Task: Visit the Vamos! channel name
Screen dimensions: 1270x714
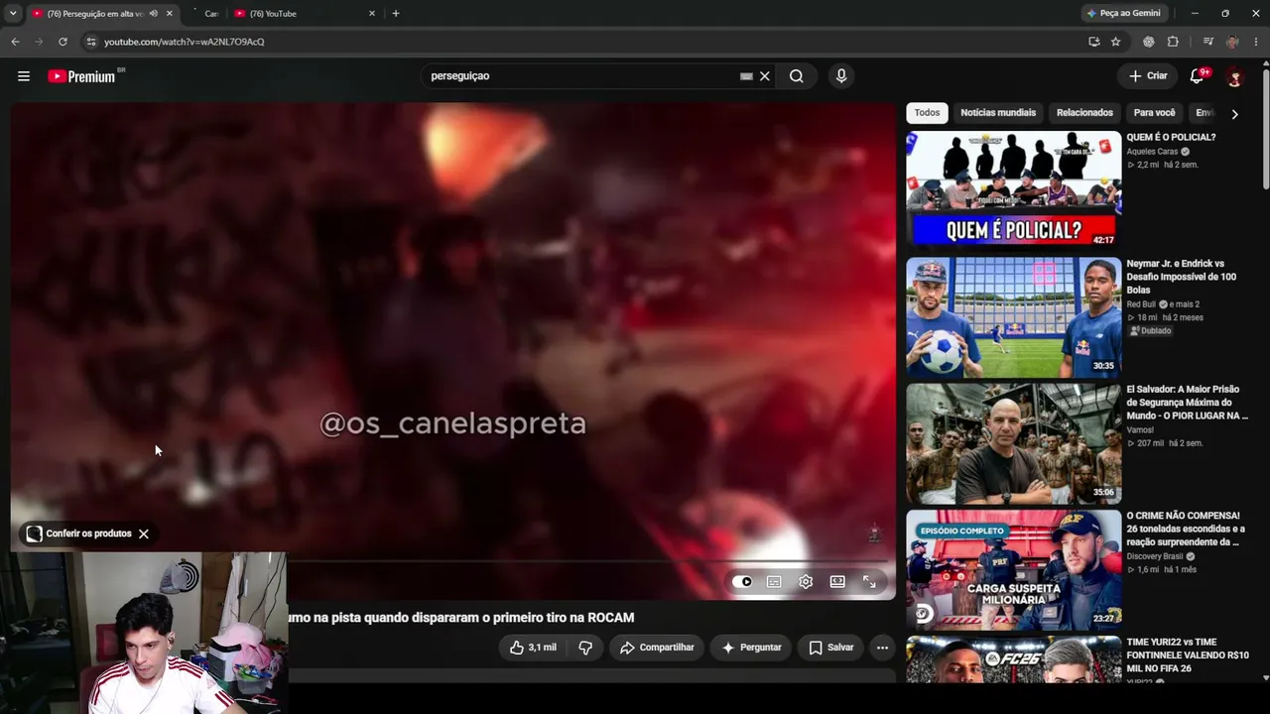Action: [x=1140, y=430]
